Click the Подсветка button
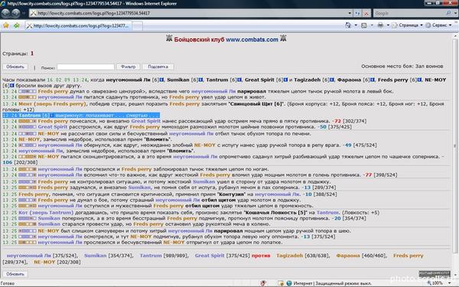Image resolution: width=459 pixels, height=287 pixels. pos(158,67)
